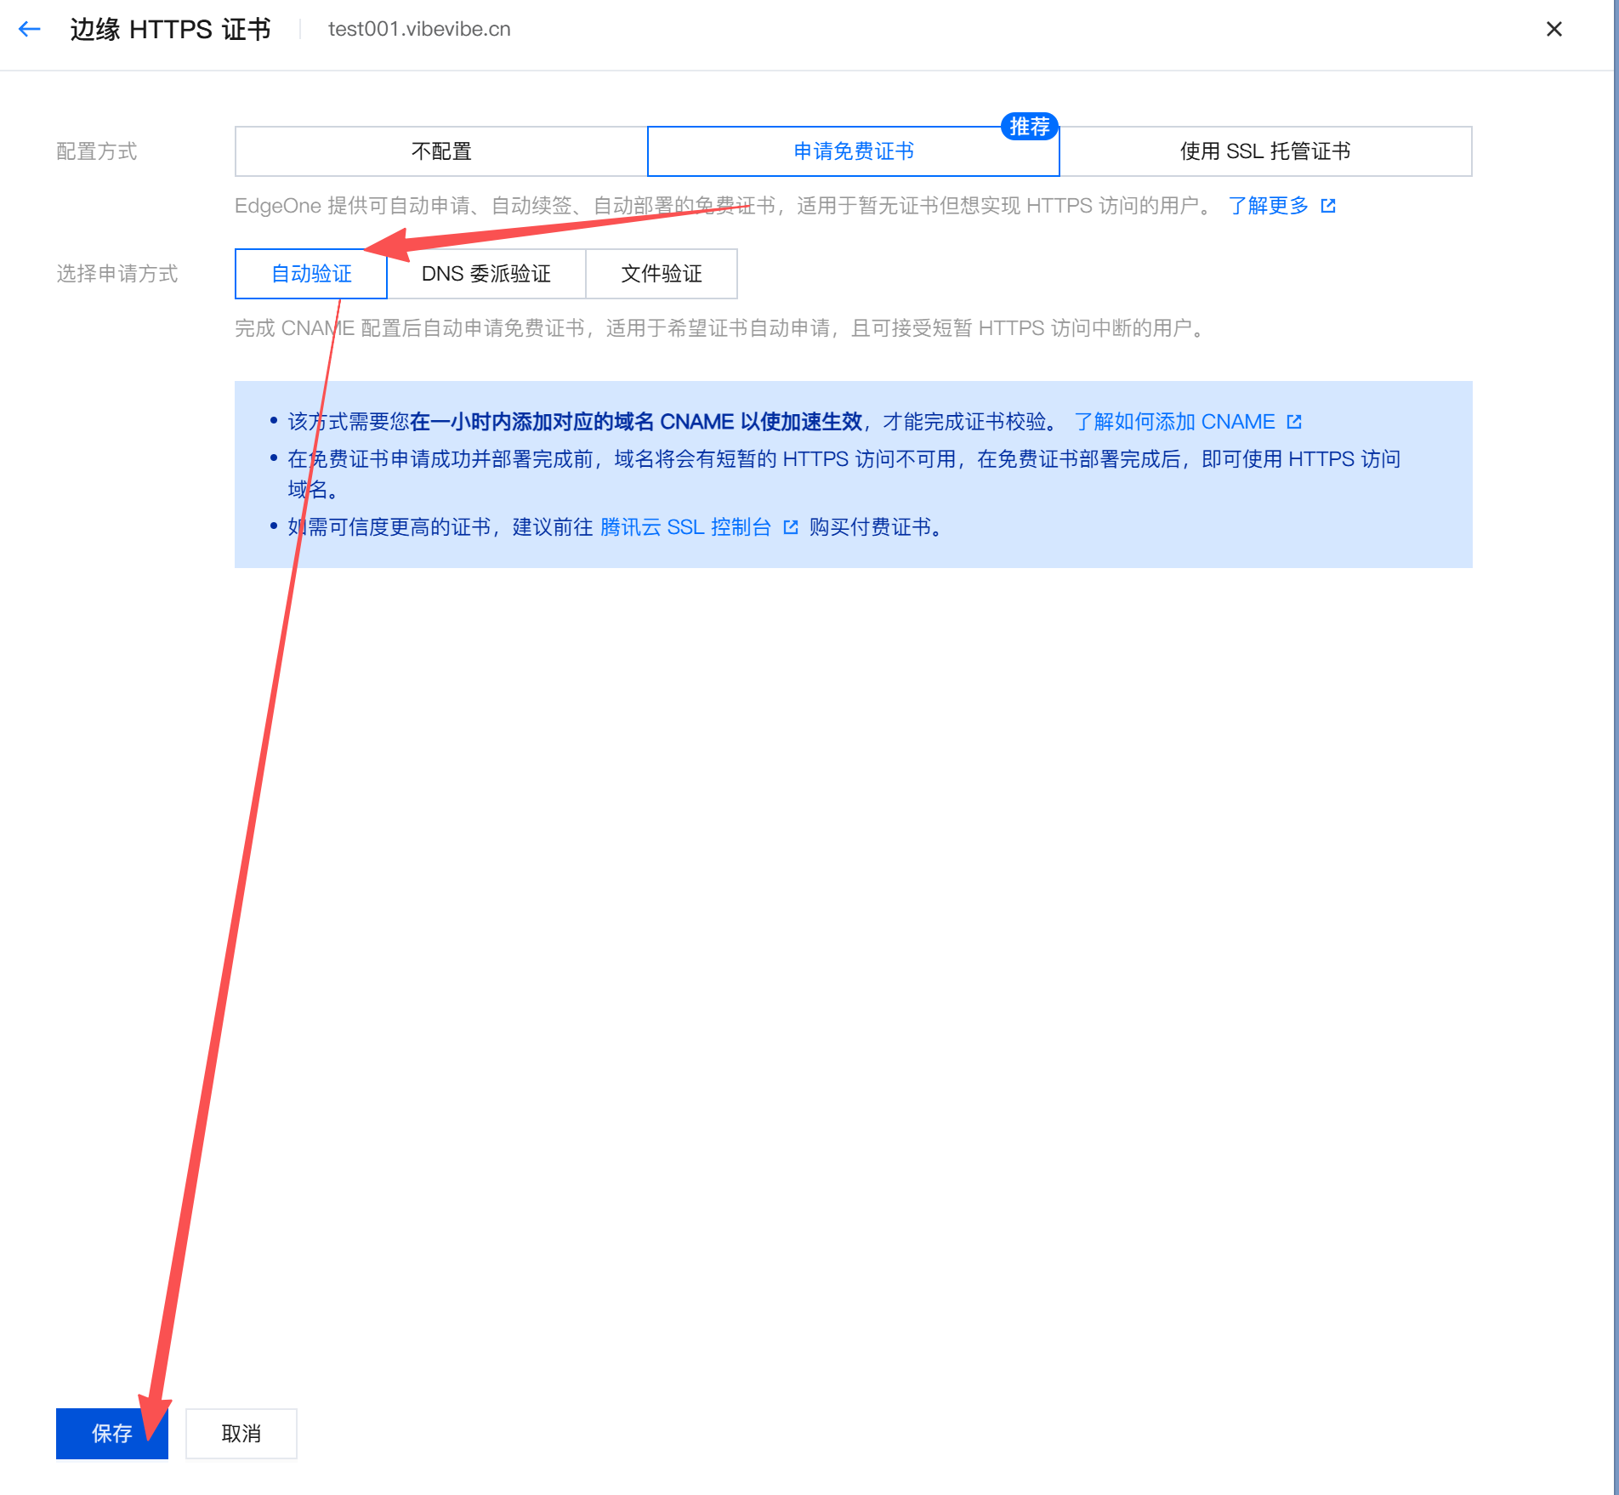Switch to 文件验证 method
This screenshot has height=1495, width=1619.
[662, 274]
